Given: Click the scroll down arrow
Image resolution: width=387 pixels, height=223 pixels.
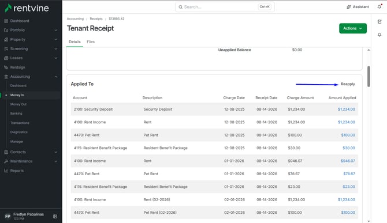Looking at the screenshot, I should [x=369, y=221].
